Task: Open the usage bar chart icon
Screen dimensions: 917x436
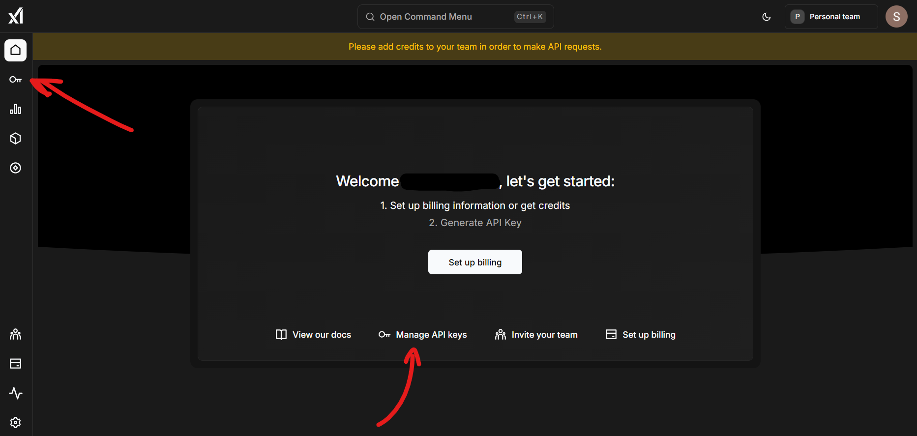Action: click(16, 109)
